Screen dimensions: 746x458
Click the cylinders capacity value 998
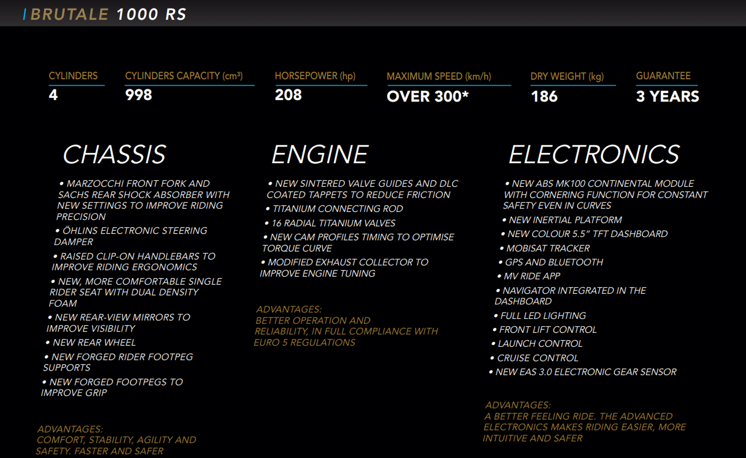pyautogui.click(x=138, y=95)
